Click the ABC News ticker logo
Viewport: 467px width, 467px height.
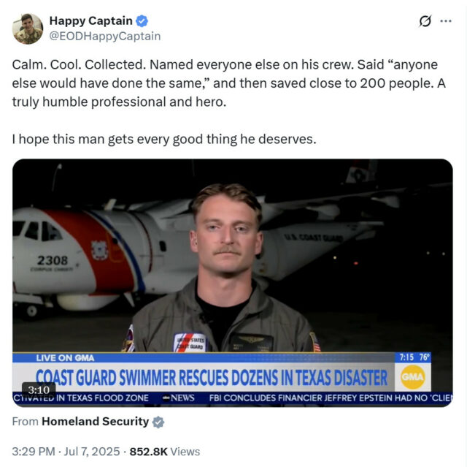click(x=179, y=398)
